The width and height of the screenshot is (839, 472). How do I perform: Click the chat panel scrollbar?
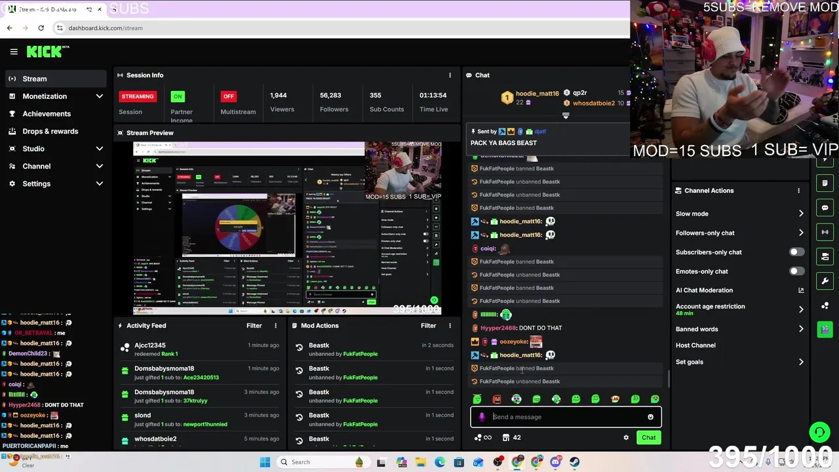668,379
